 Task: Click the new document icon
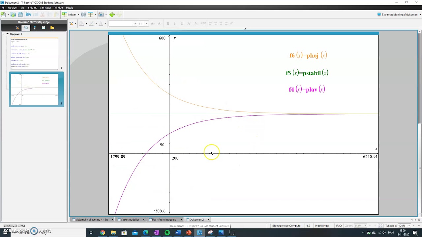3,14
